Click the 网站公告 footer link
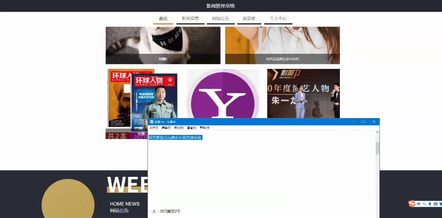The height and width of the screenshot is (218, 442). pyautogui.click(x=119, y=211)
